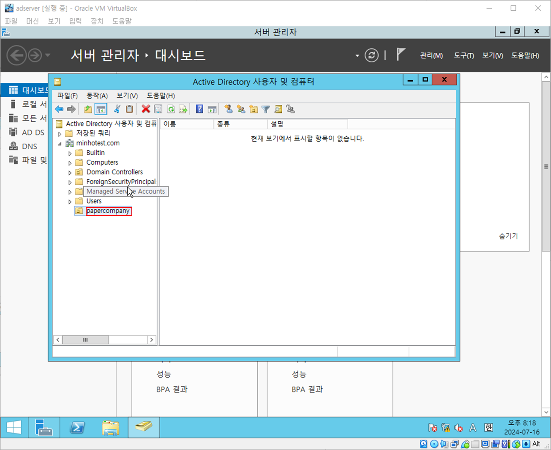Open 파일(F) menu in Active Directory window
The image size is (551, 450).
(x=67, y=96)
